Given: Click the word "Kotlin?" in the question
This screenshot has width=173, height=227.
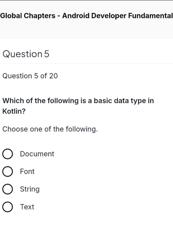Looking at the screenshot, I should (x=14, y=111).
